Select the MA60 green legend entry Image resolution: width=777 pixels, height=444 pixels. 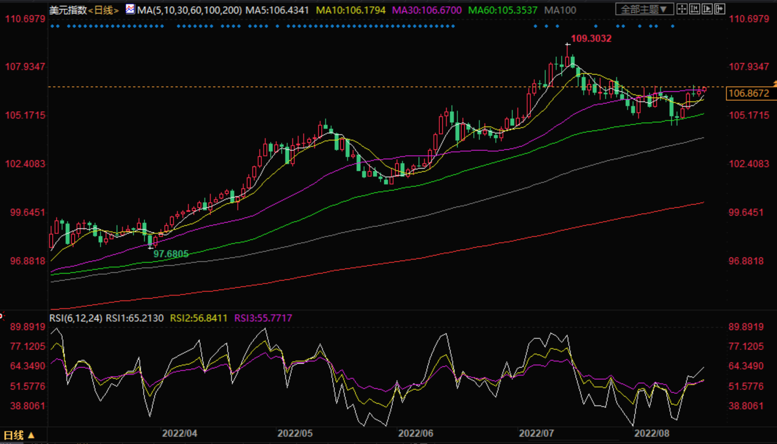(x=502, y=10)
